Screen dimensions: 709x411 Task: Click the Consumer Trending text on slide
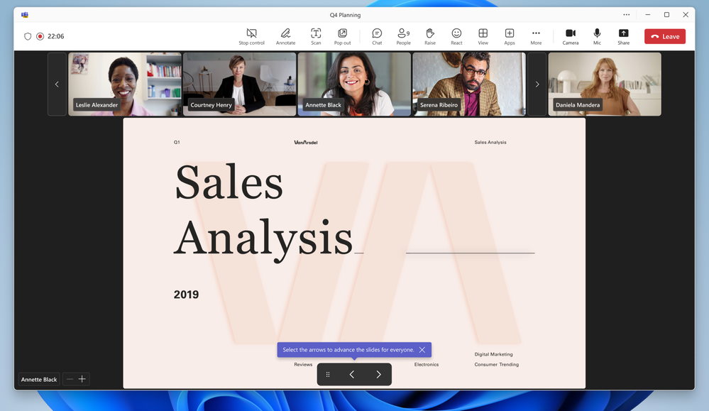pos(497,364)
